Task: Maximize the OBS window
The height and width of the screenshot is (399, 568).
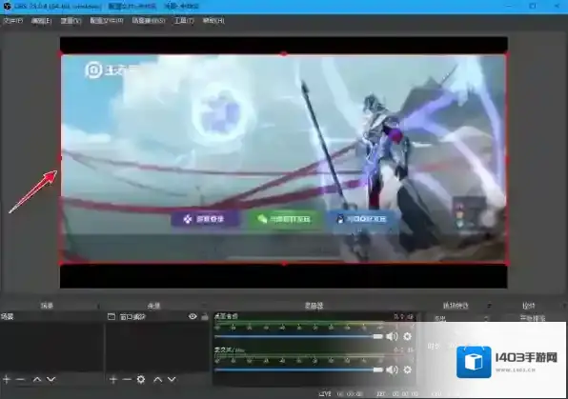Action: (533, 6)
